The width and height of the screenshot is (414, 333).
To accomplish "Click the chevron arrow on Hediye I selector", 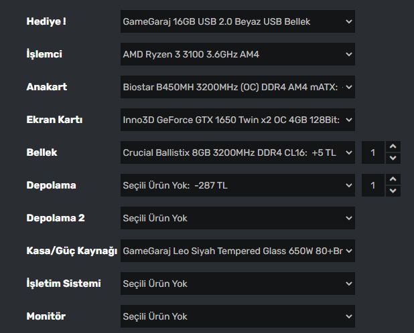I will click(x=348, y=21).
